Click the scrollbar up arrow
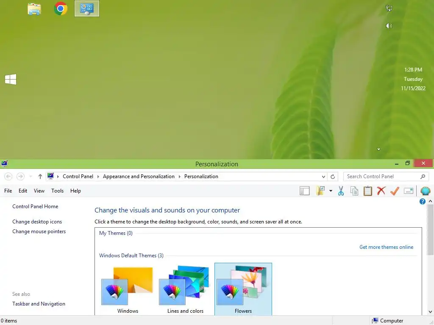This screenshot has height=325, width=434. pos(431,201)
